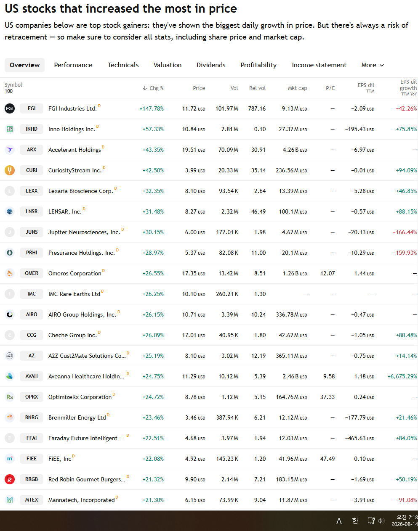Open the MTEX ticker symbol button
This screenshot has height=531, width=418.
[32, 500]
